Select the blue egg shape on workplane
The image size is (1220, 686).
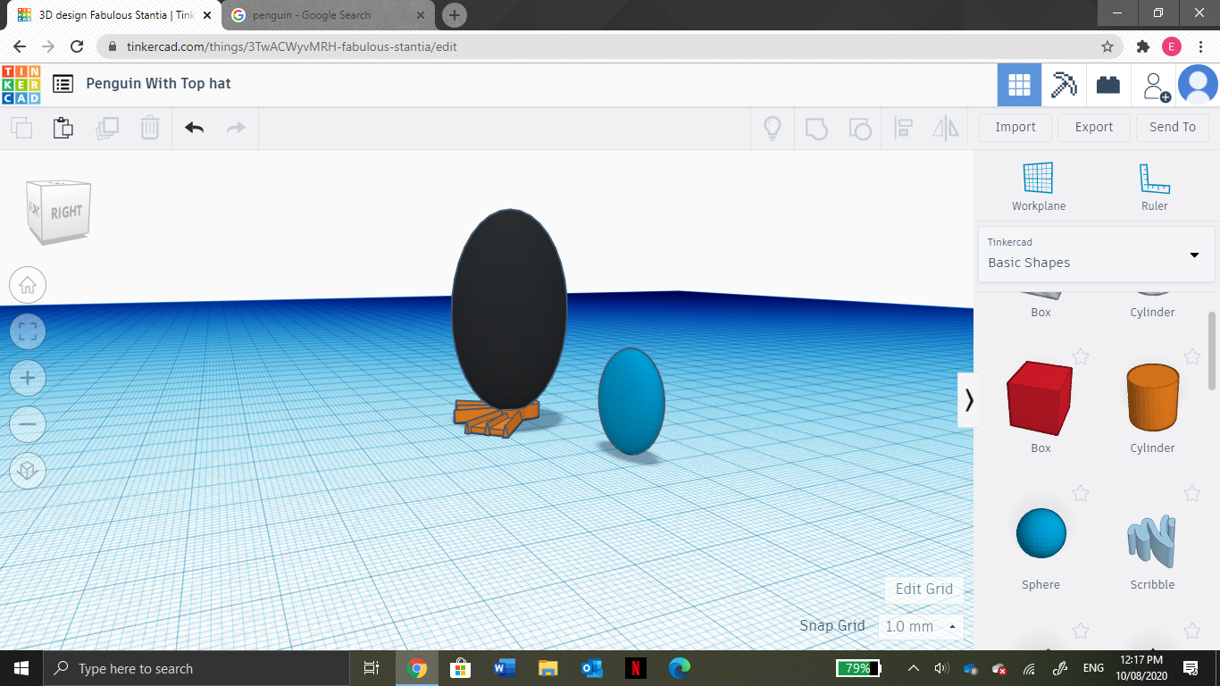[631, 401]
